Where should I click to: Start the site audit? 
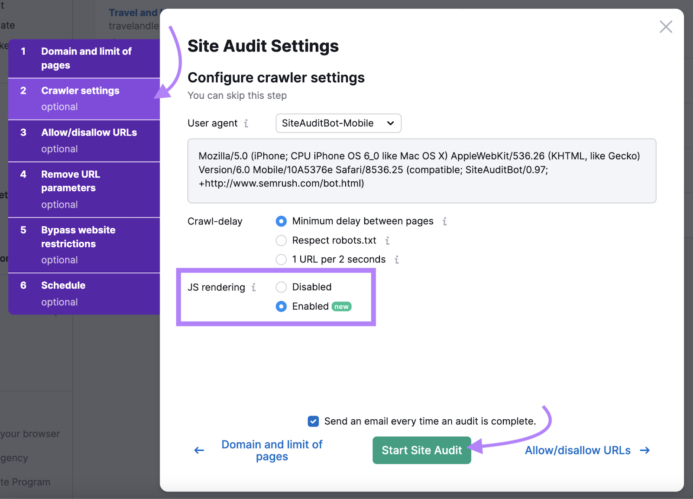pyautogui.click(x=421, y=450)
